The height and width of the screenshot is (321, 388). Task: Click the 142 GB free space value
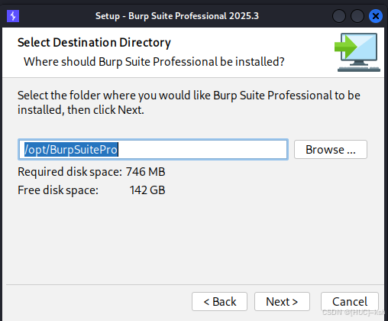point(147,190)
